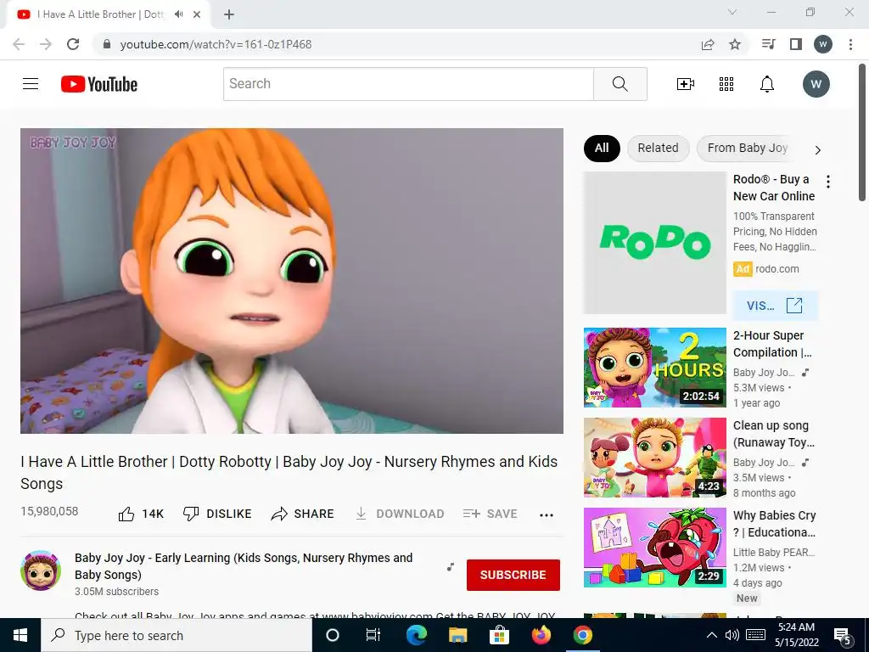Click the magnifier search button
The height and width of the screenshot is (652, 869).
[620, 84]
